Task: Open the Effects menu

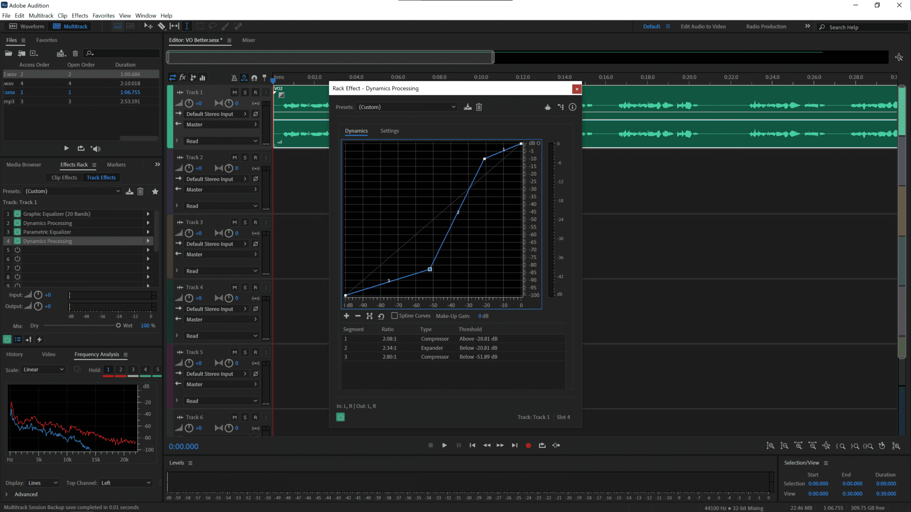Action: tap(80, 16)
